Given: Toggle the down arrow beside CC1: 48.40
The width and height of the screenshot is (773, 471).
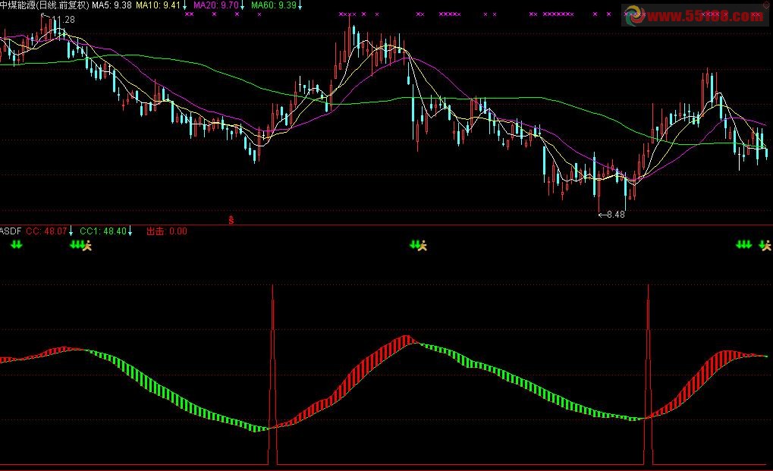Looking at the screenshot, I should [130, 231].
